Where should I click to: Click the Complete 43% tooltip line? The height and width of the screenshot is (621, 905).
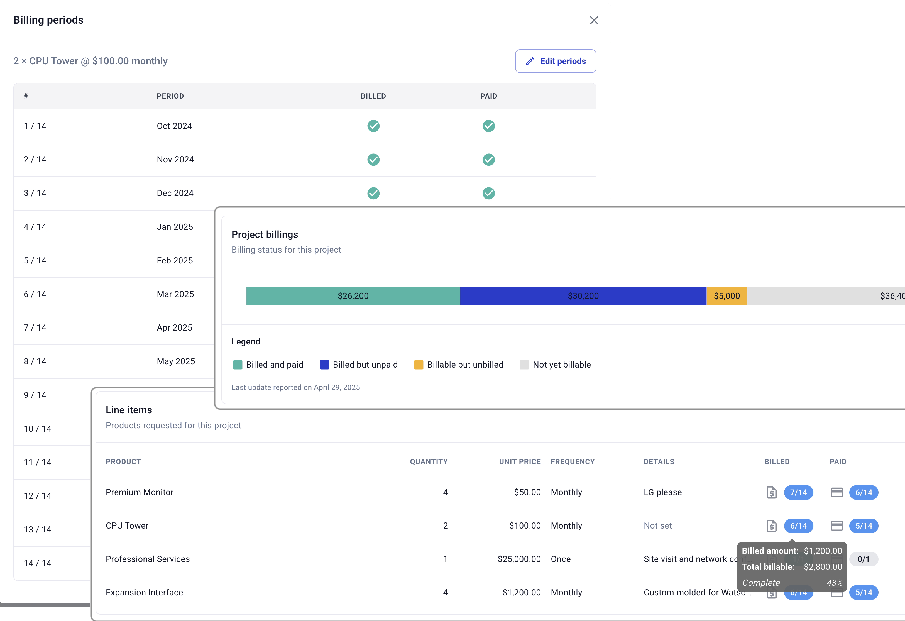pyautogui.click(x=792, y=583)
